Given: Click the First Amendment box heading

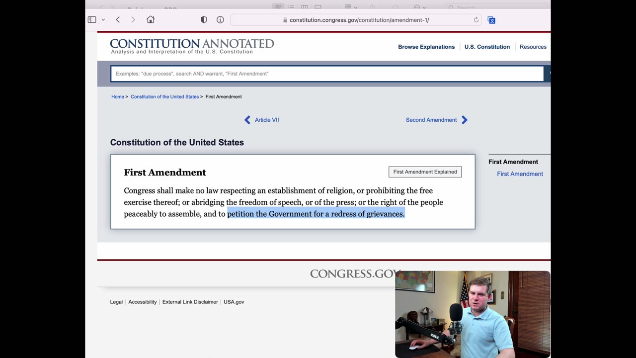Looking at the screenshot, I should (x=165, y=173).
